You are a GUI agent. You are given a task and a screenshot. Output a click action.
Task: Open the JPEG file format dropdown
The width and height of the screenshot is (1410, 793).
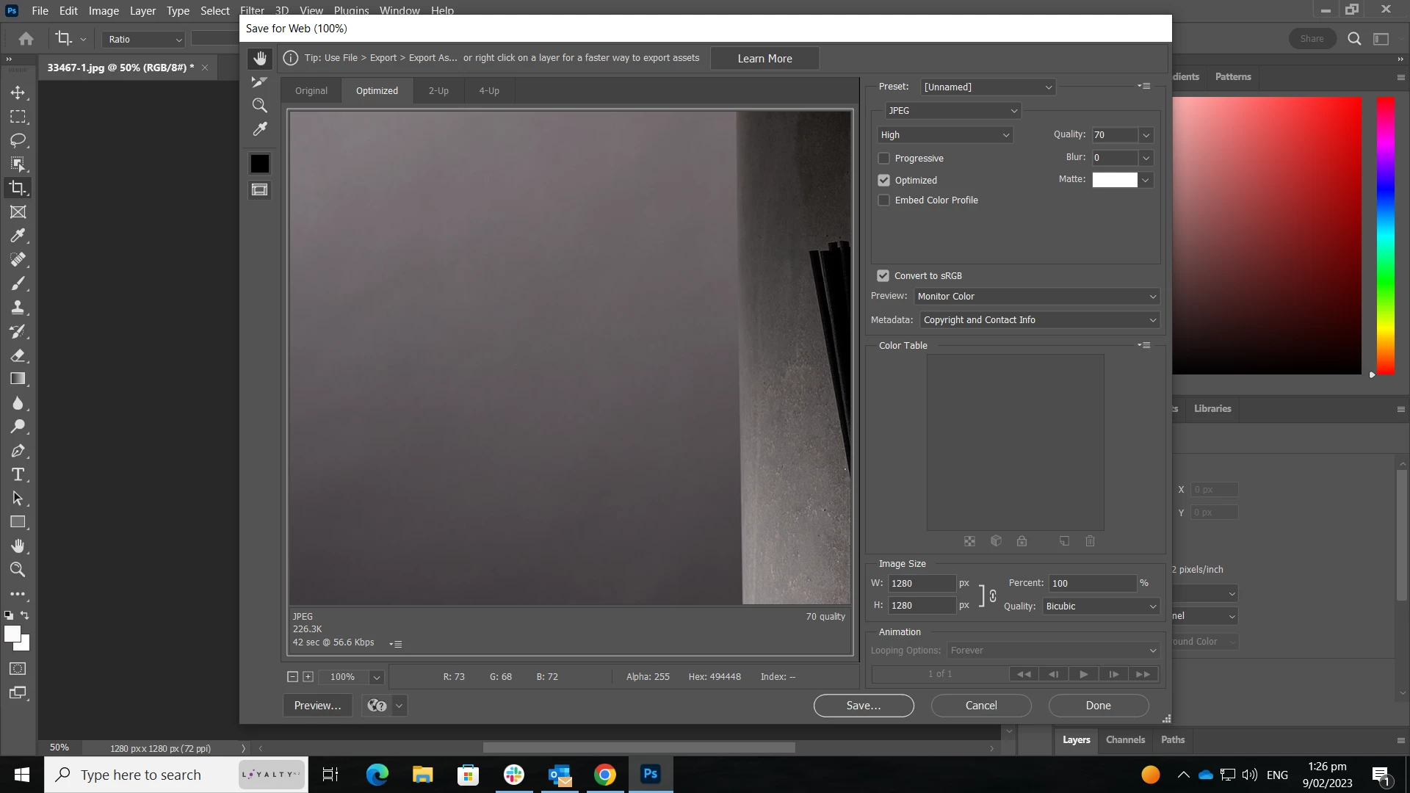(952, 111)
